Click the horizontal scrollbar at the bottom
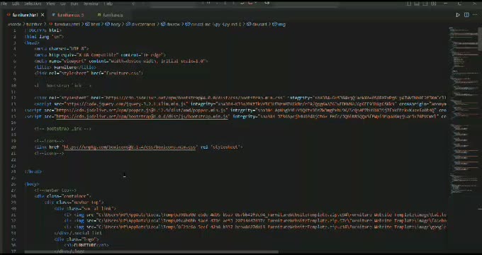482x255 pixels. [151, 252]
